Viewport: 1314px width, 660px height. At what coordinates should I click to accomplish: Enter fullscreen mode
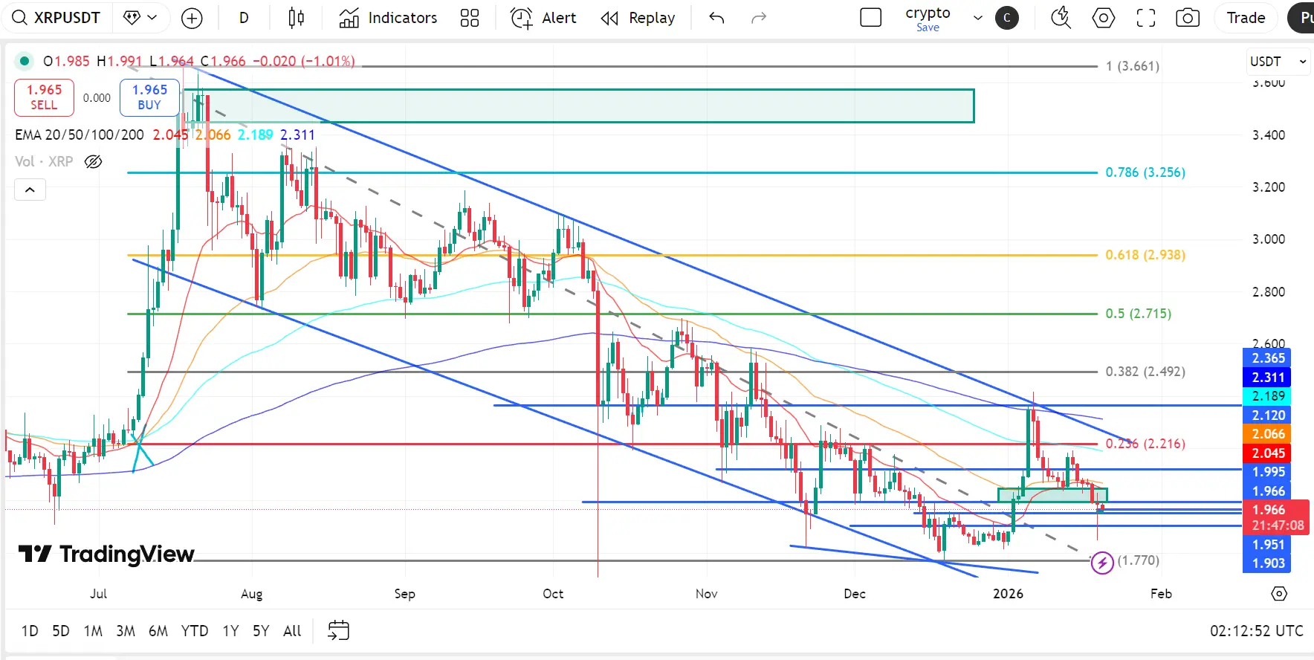coord(1146,18)
